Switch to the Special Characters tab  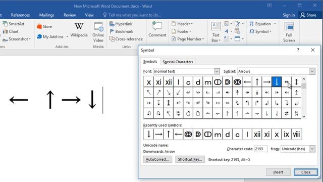(178, 62)
